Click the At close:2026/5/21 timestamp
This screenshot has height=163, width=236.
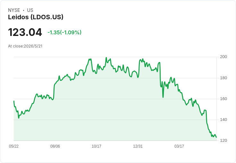click(25, 46)
